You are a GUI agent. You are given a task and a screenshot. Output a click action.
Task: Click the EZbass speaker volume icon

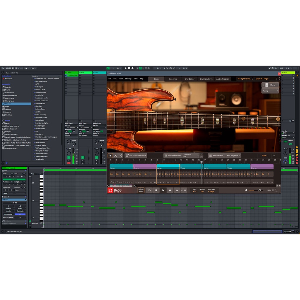click(246, 190)
